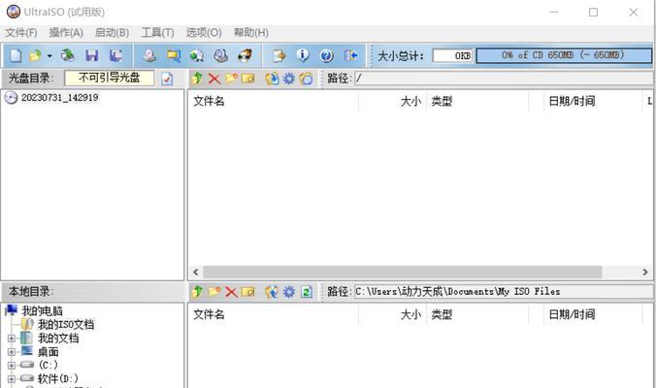Click the Burn CD image flame icon
This screenshot has height=388, width=656.
click(x=245, y=55)
